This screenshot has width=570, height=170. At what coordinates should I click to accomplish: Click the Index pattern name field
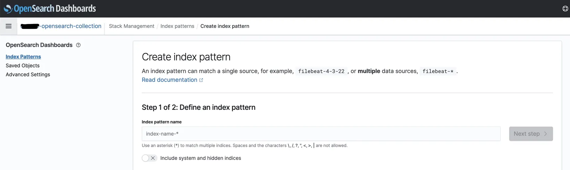pyautogui.click(x=321, y=134)
